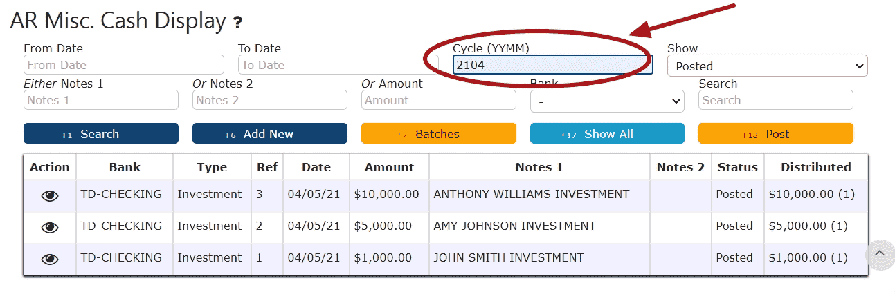
Task: Click the Search text box
Action: click(776, 100)
